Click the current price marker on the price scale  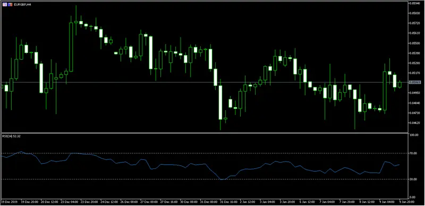click(415, 82)
